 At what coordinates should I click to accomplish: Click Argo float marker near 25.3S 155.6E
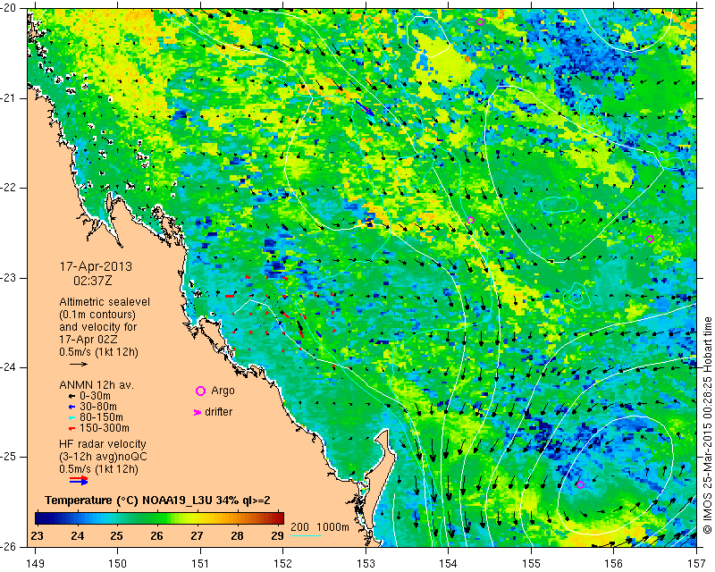580,485
